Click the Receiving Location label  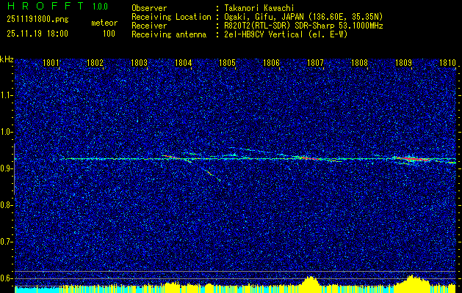(x=171, y=17)
